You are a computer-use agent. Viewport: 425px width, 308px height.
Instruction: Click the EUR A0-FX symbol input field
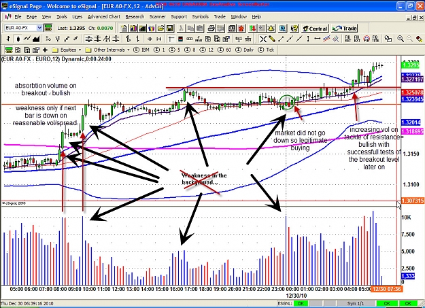click(x=20, y=28)
